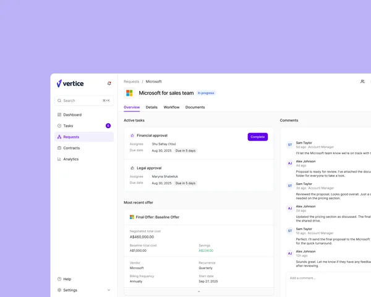Click recurrence value Quarterly
The image size is (371, 297).
[x=206, y=268]
